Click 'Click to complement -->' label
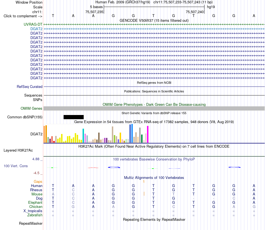 [x=23, y=16]
